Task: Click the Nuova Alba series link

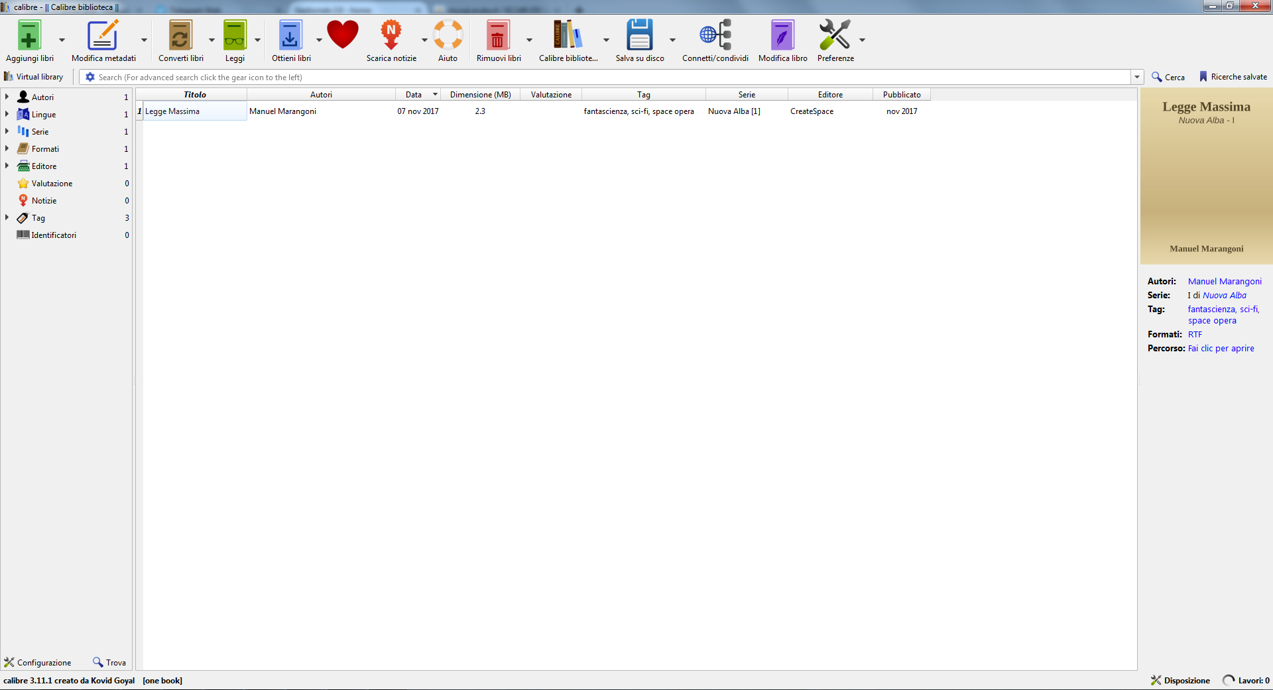Action: 1225,295
